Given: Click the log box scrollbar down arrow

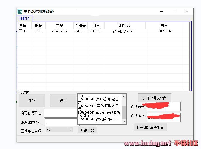Looking at the screenshot, I should click(124, 122).
